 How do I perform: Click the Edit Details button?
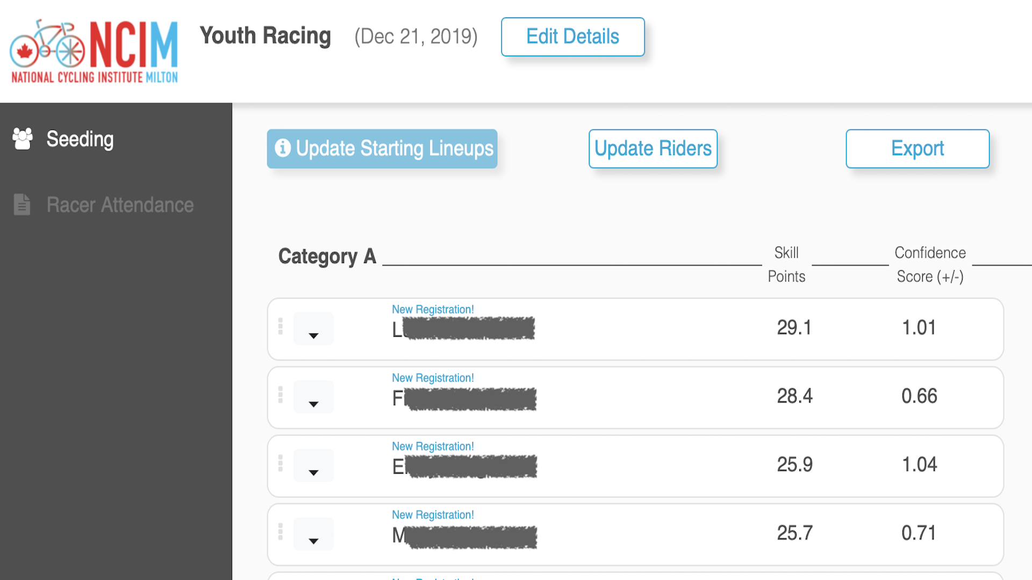pos(572,37)
